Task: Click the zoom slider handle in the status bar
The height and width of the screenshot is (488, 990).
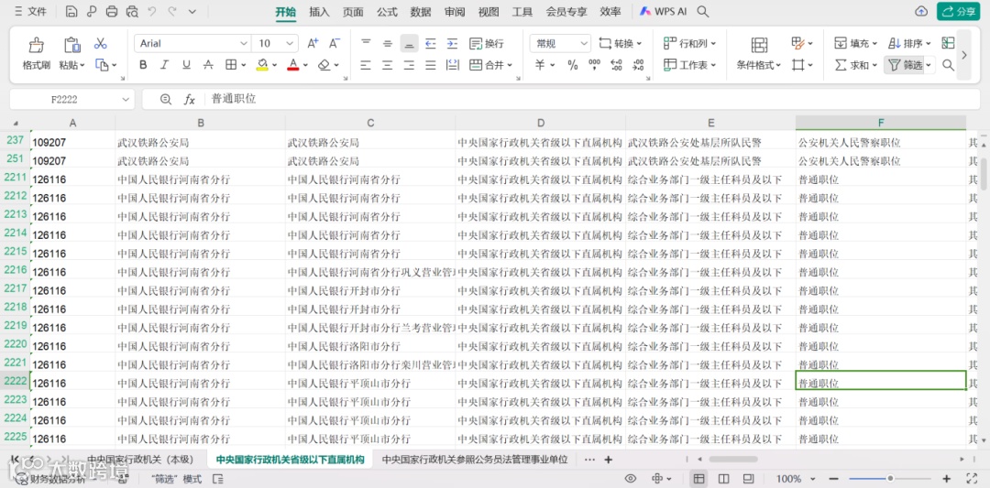Action: tap(889, 479)
